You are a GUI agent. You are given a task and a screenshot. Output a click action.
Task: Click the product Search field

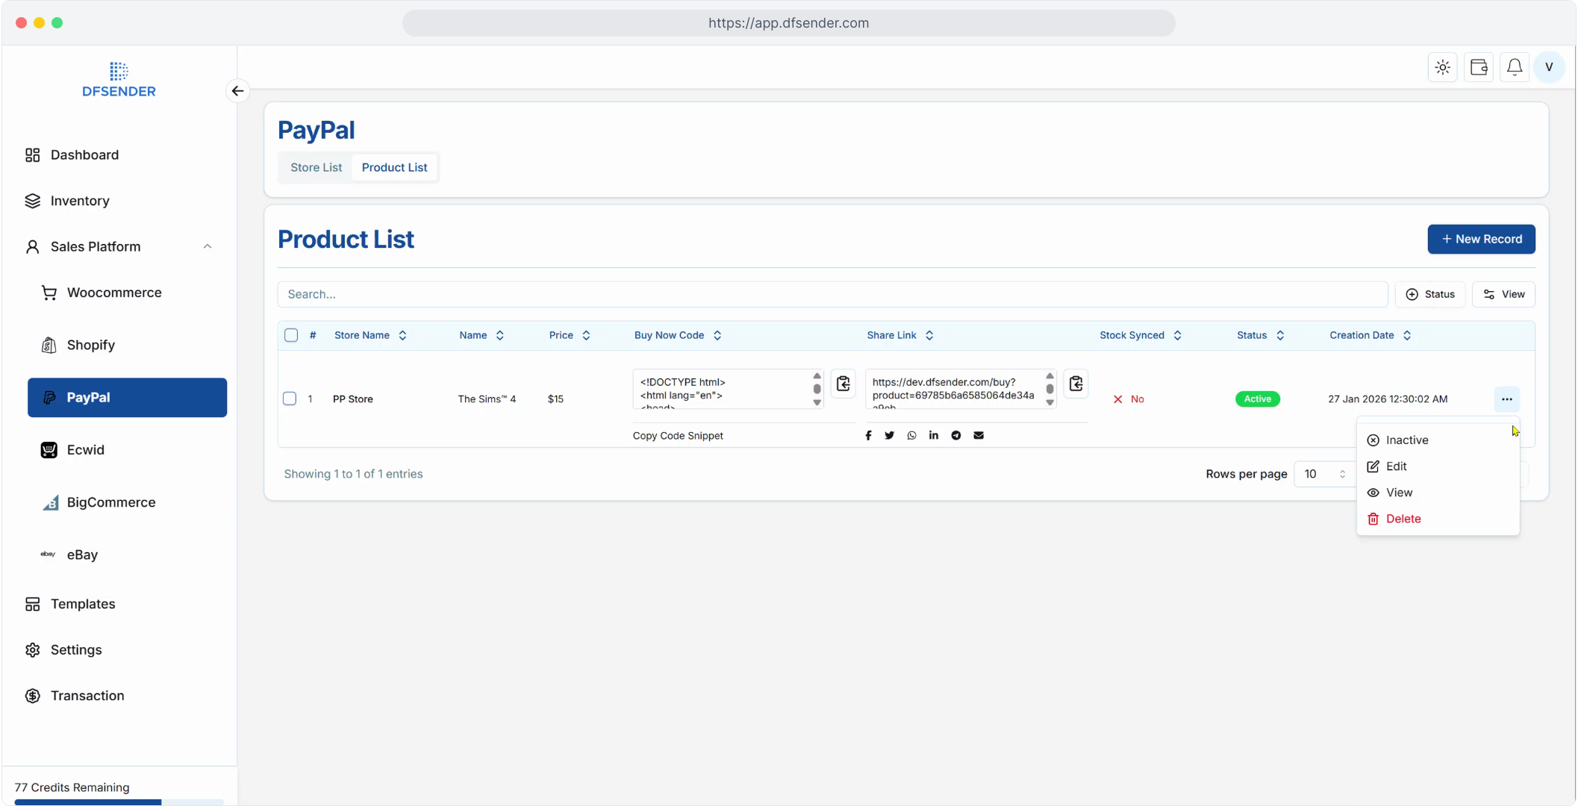[832, 295]
